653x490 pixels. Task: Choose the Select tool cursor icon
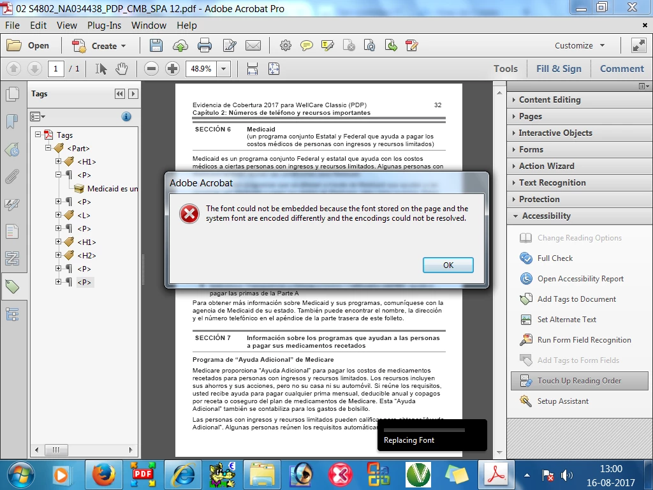coord(101,69)
